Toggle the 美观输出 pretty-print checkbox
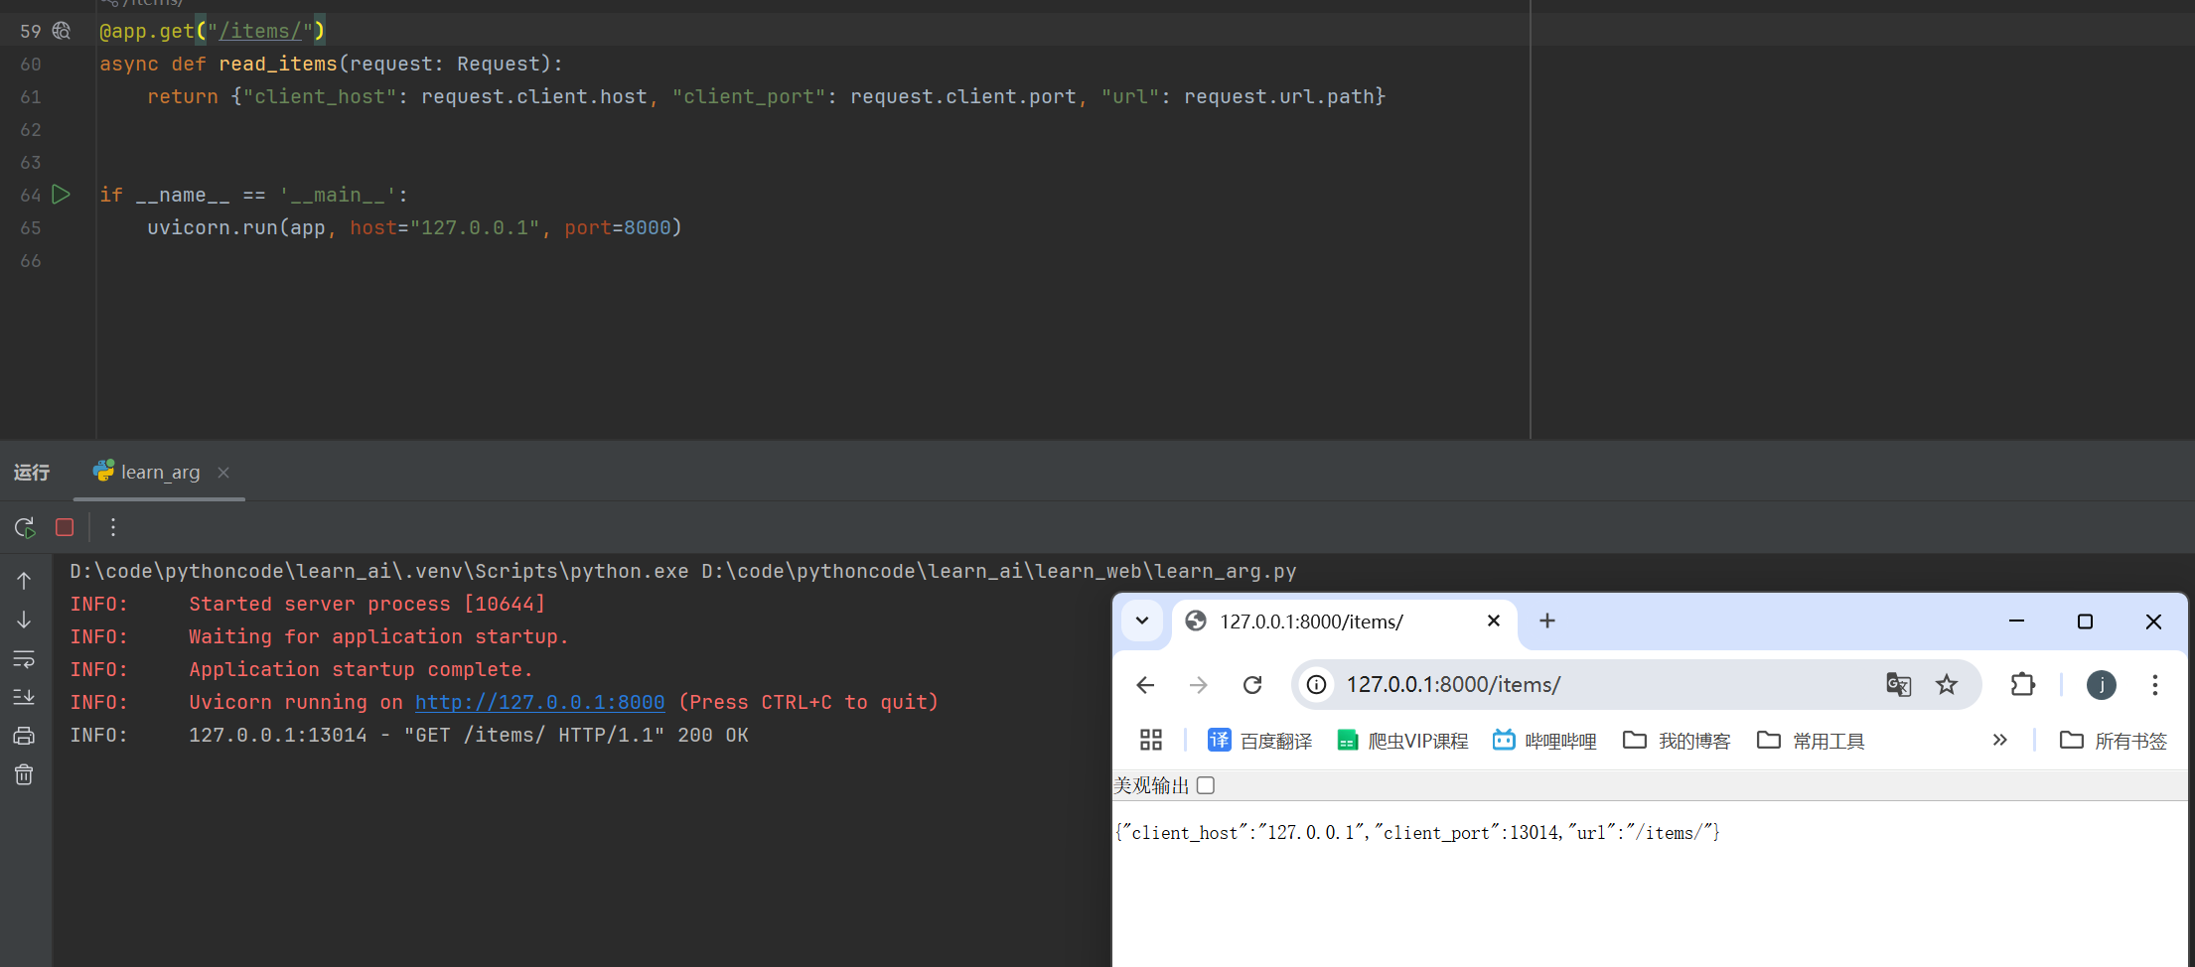The width and height of the screenshot is (2195, 967). pyautogui.click(x=1206, y=785)
